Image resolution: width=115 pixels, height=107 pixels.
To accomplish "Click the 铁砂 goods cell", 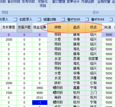I will (58, 83).
